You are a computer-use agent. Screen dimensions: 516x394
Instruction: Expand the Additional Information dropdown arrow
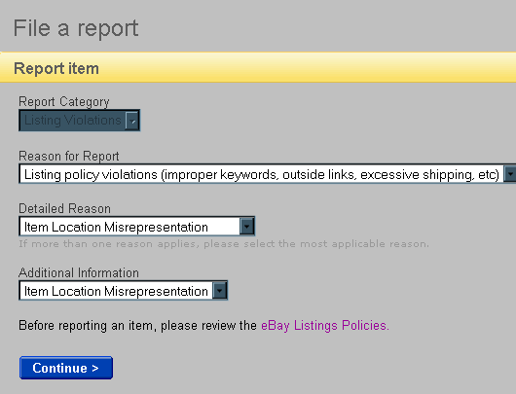[220, 291]
